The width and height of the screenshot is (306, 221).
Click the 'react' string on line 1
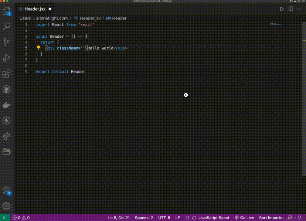[86, 25]
